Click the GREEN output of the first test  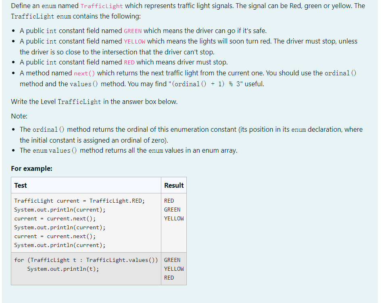click(x=172, y=210)
